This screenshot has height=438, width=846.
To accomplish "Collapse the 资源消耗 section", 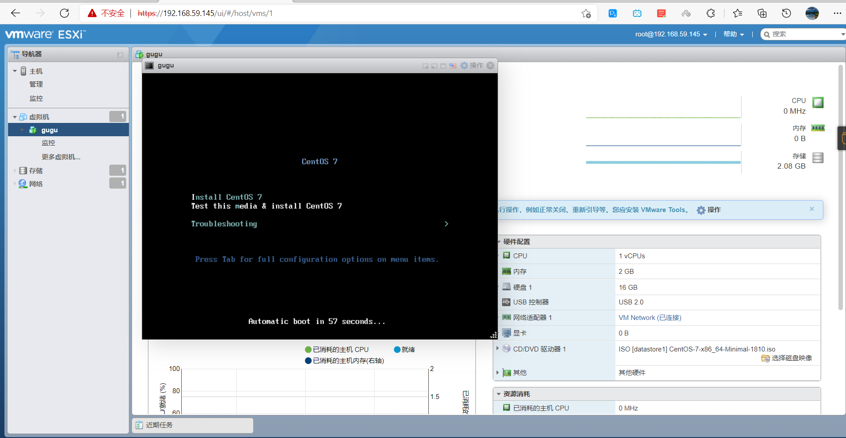I will (499, 394).
